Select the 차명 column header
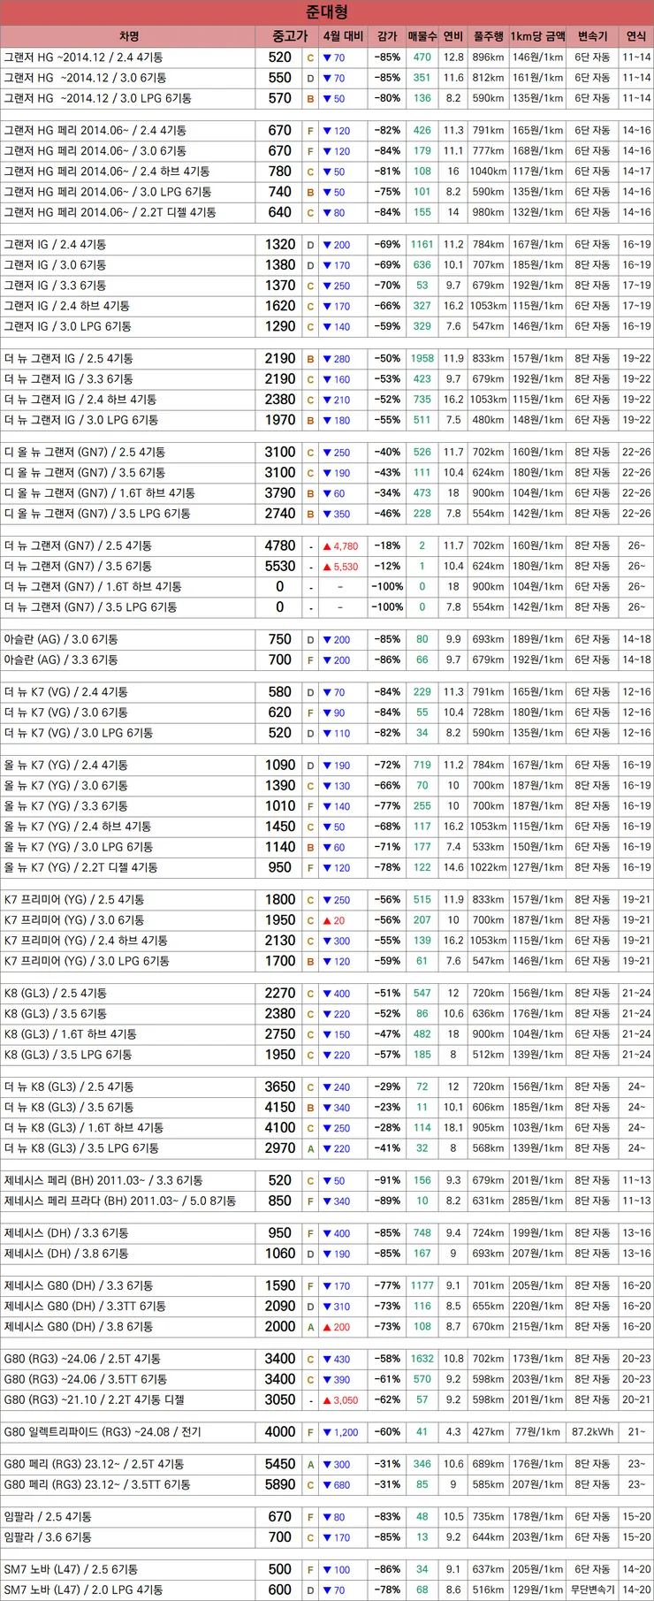This screenshot has height=1601, width=654. 128,36
